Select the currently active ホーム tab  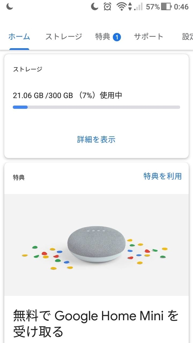[x=19, y=36]
